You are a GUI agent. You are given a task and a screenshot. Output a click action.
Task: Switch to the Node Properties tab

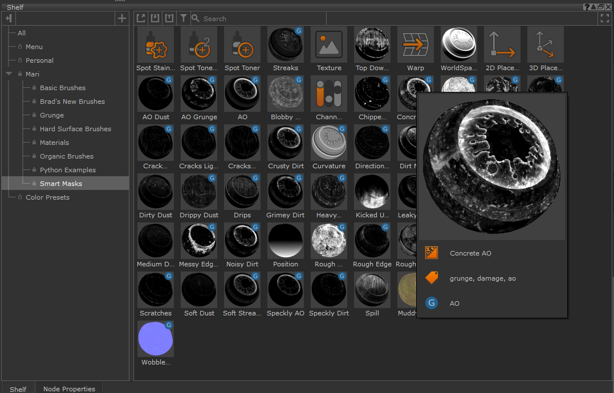(x=69, y=388)
